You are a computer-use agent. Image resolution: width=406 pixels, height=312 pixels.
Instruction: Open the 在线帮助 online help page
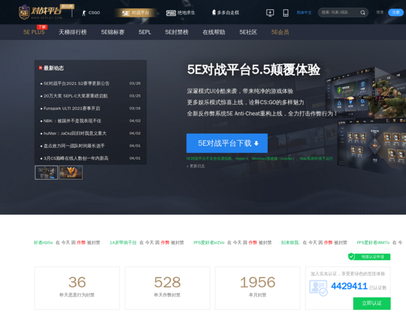(x=214, y=32)
